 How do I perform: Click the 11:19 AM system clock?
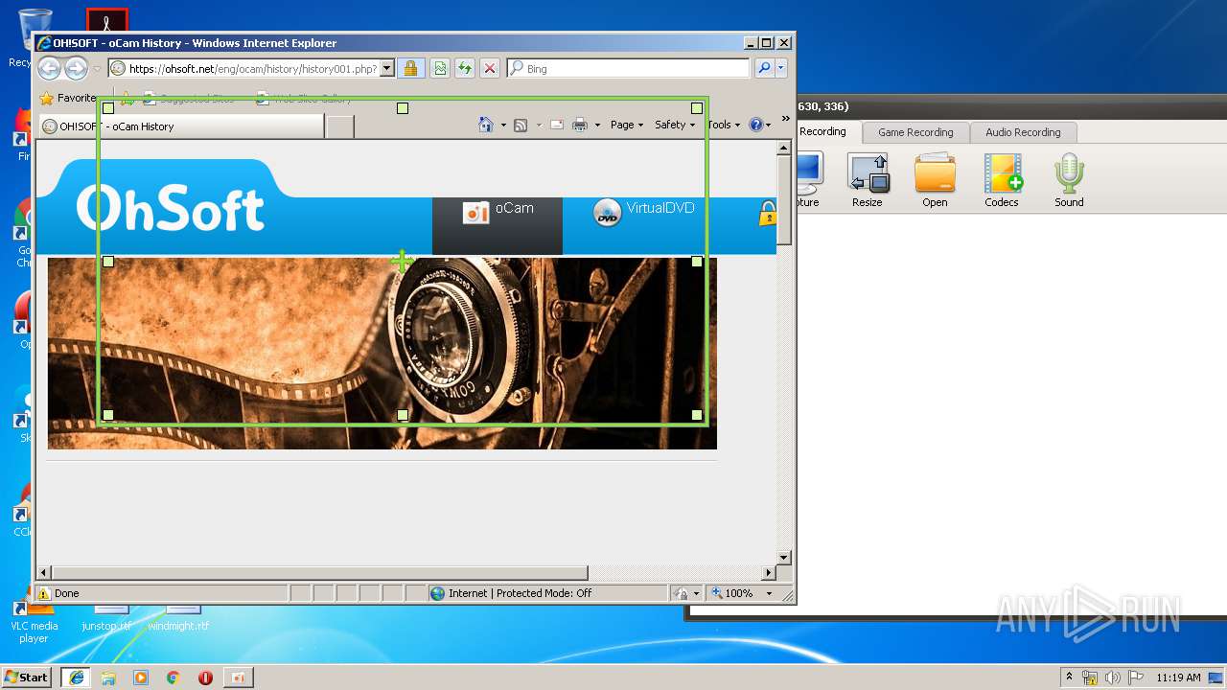coord(1178,678)
